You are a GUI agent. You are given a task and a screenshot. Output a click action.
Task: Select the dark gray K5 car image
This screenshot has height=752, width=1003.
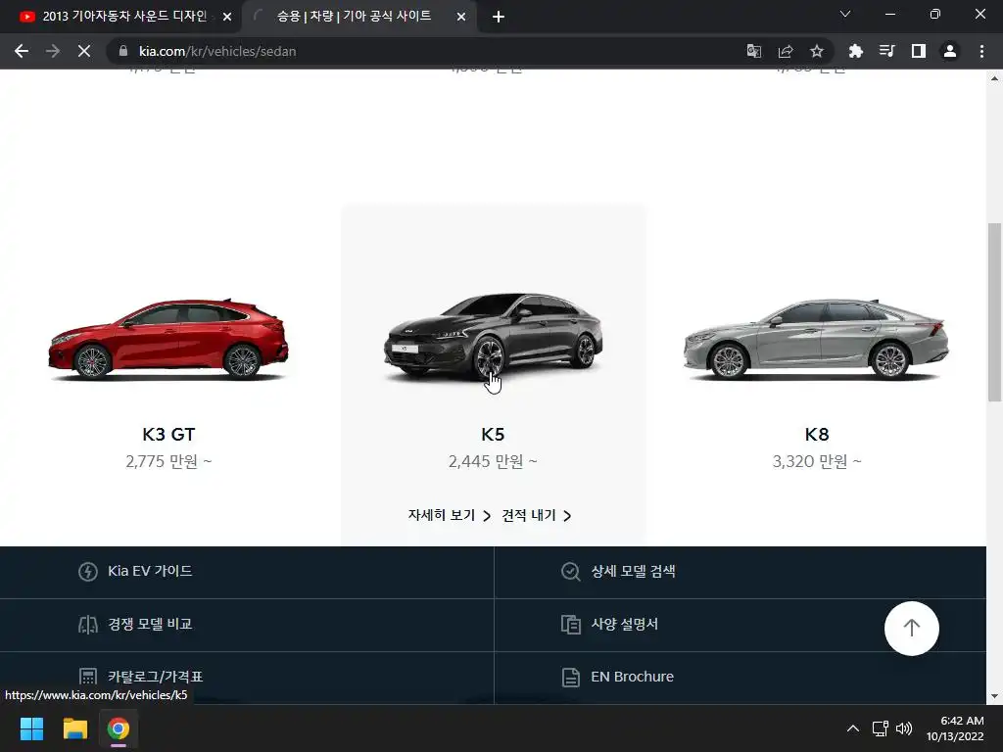pos(494,336)
